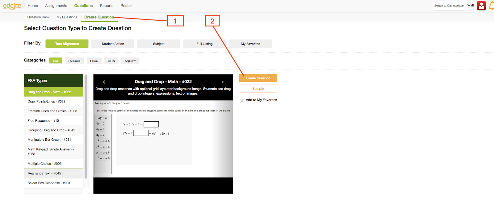The image size is (494, 201).
Task: Filter by Test Alignment
Action: point(67,44)
